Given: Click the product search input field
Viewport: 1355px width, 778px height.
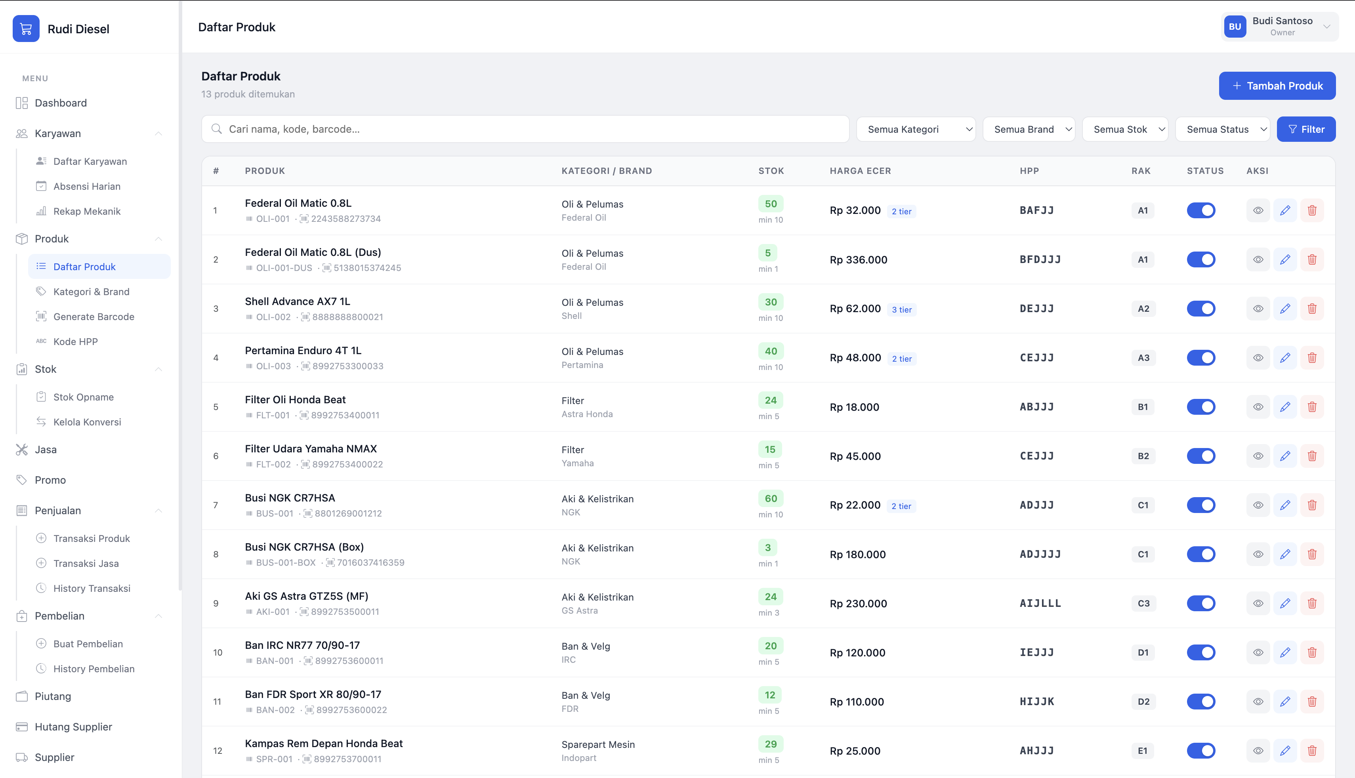Looking at the screenshot, I should click(525, 129).
